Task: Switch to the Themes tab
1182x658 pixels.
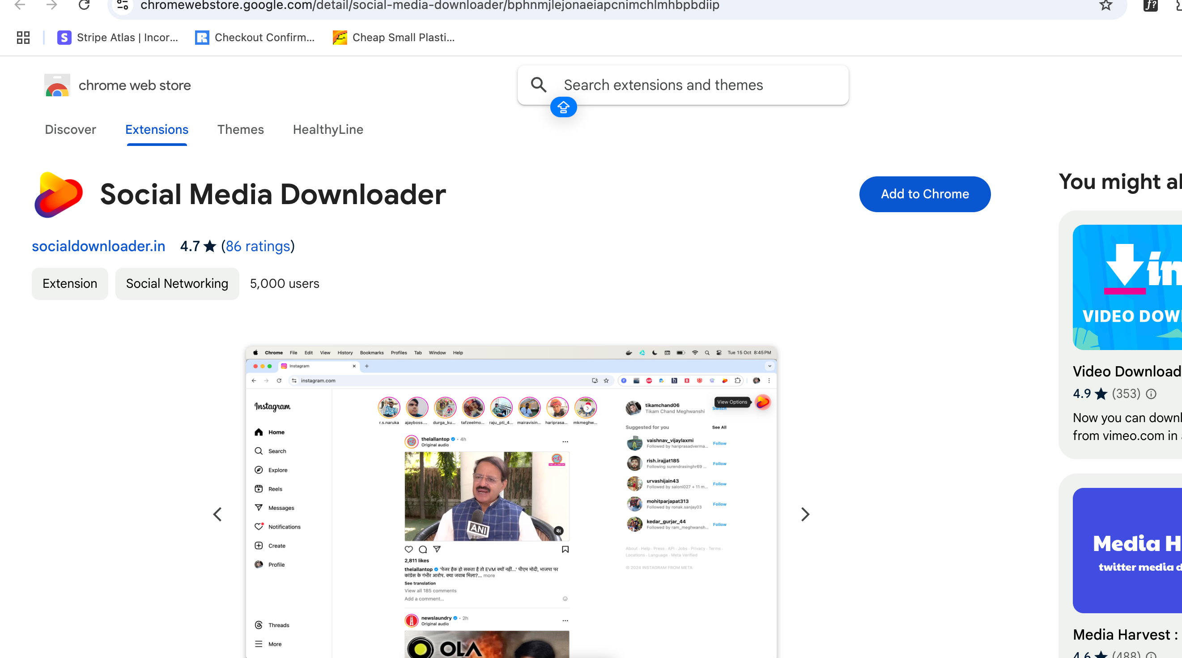Action: [240, 129]
